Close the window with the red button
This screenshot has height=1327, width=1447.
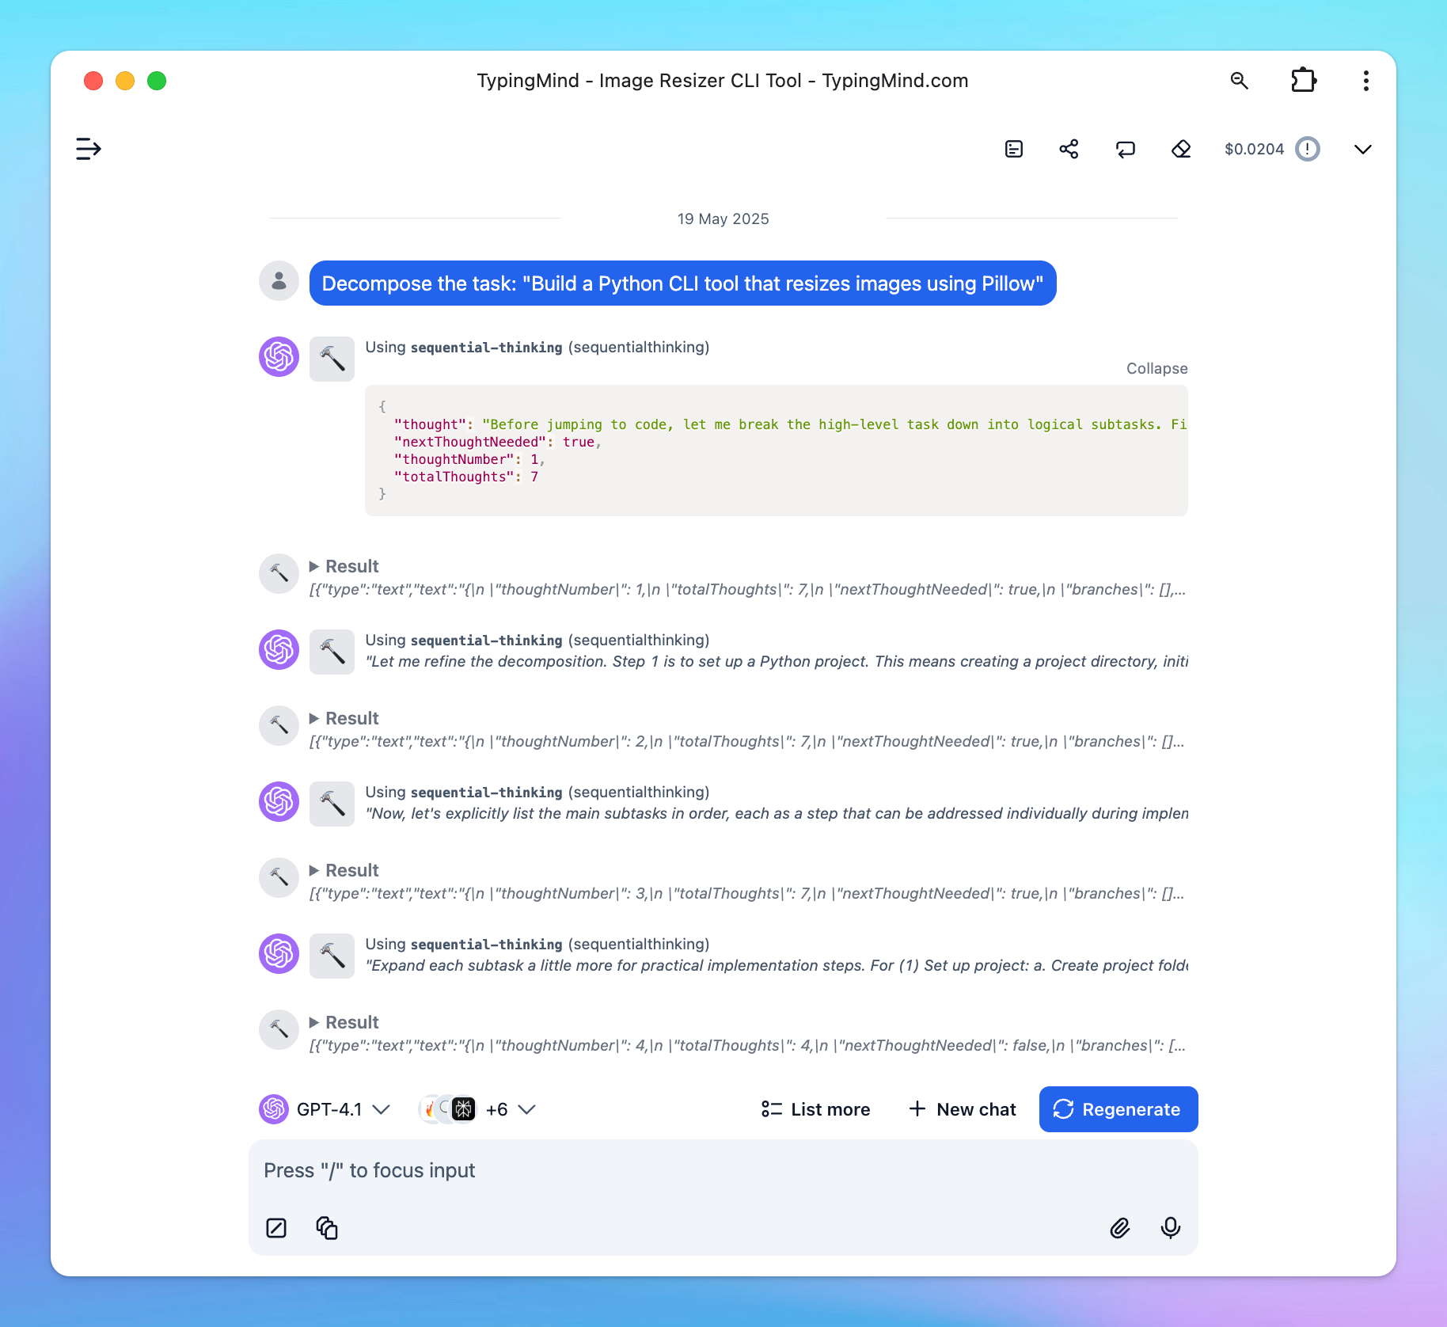[x=93, y=81]
